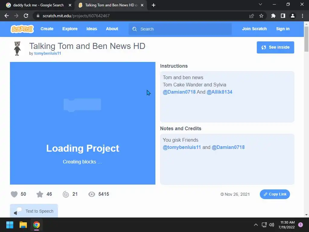Image resolution: width=309 pixels, height=232 pixels.
Task: Click the Text to Speech extension icon
Action: [x=18, y=211]
